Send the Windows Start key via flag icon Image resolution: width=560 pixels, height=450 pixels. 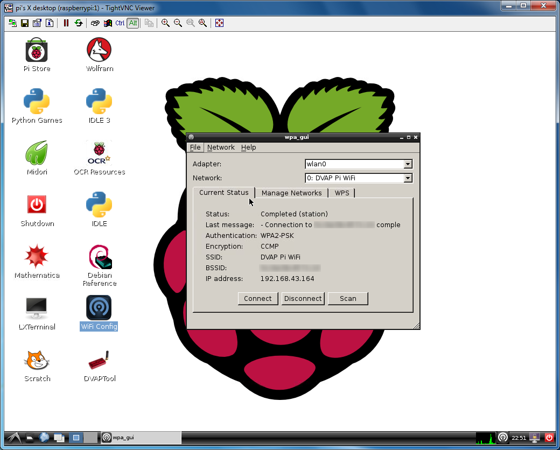click(x=108, y=23)
